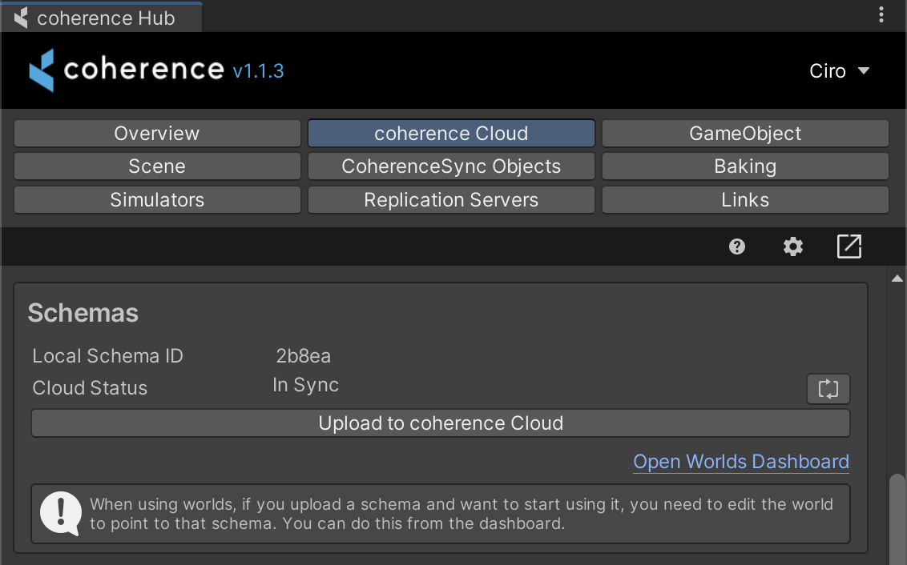Select the coherence Hub window tab
907x565 pixels.
(100, 18)
